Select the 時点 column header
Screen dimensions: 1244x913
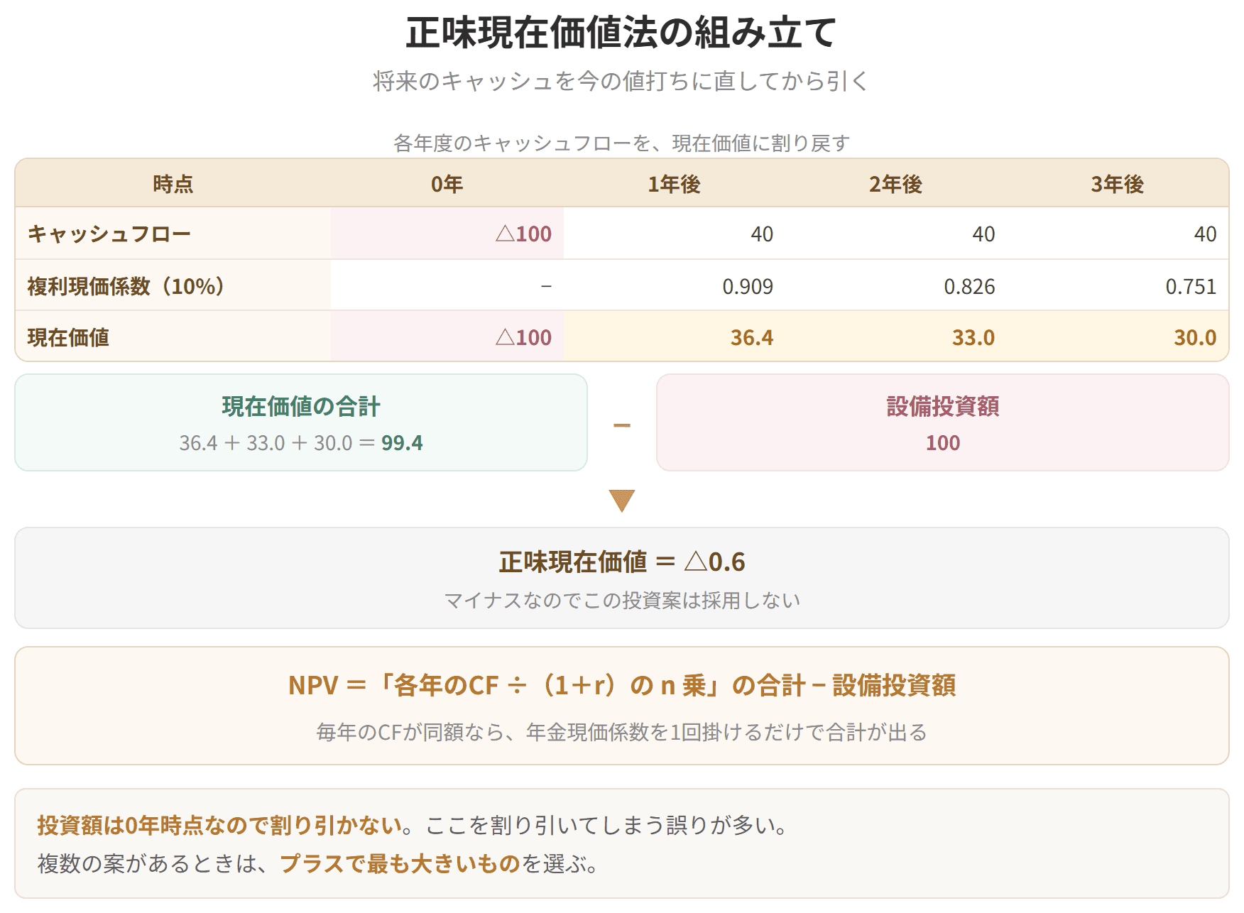(173, 185)
